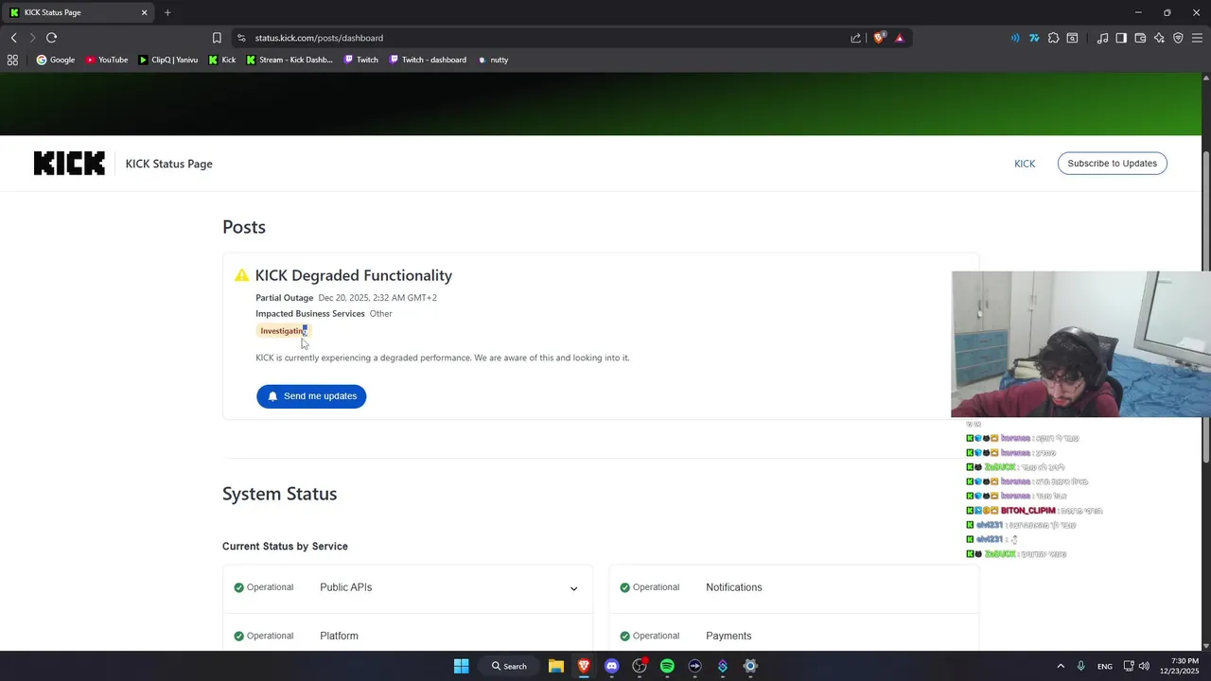The height and width of the screenshot is (681, 1211).
Task: Open site settings icon beside URL
Action: [241, 38]
